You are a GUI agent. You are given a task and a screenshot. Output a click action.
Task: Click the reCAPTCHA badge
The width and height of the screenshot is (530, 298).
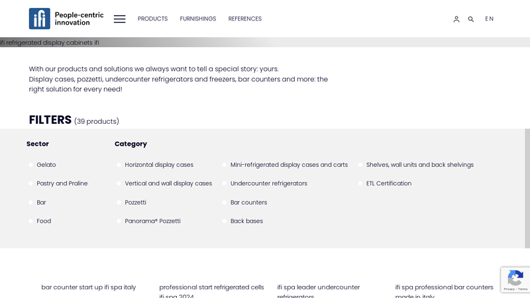click(515, 279)
